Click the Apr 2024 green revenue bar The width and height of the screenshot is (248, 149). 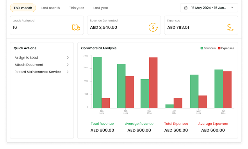[x=169, y=106]
